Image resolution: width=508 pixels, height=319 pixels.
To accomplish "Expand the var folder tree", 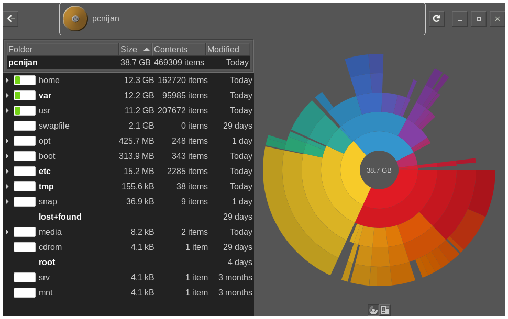I will click(x=7, y=96).
